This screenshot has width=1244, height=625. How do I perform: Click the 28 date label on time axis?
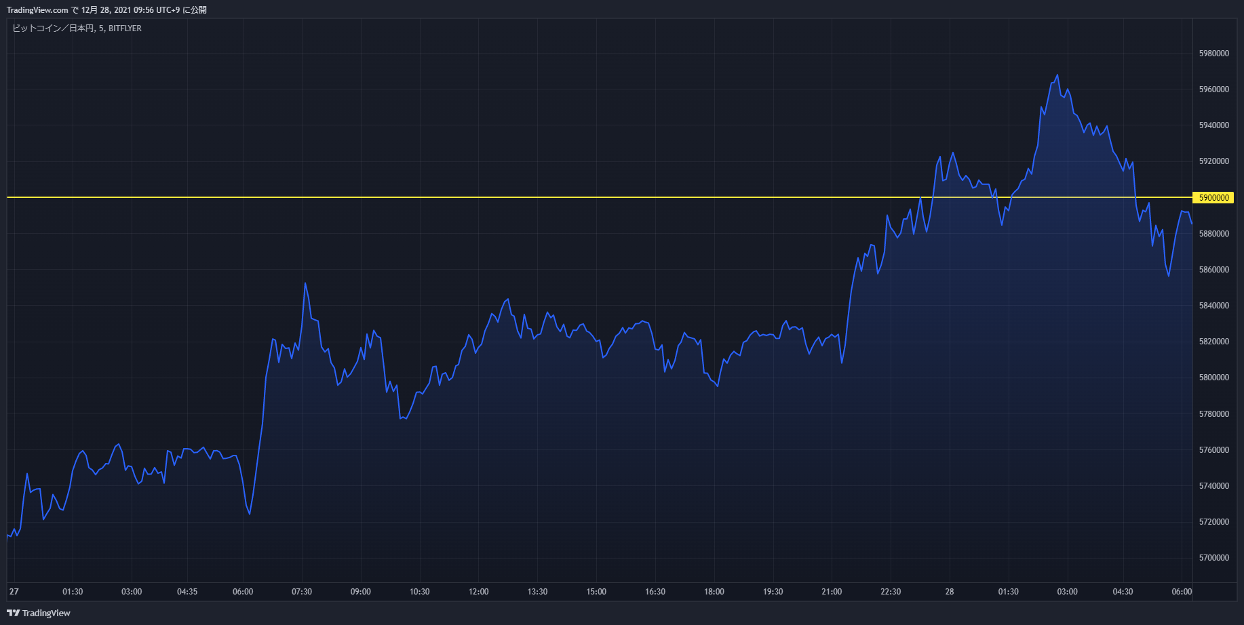950,592
